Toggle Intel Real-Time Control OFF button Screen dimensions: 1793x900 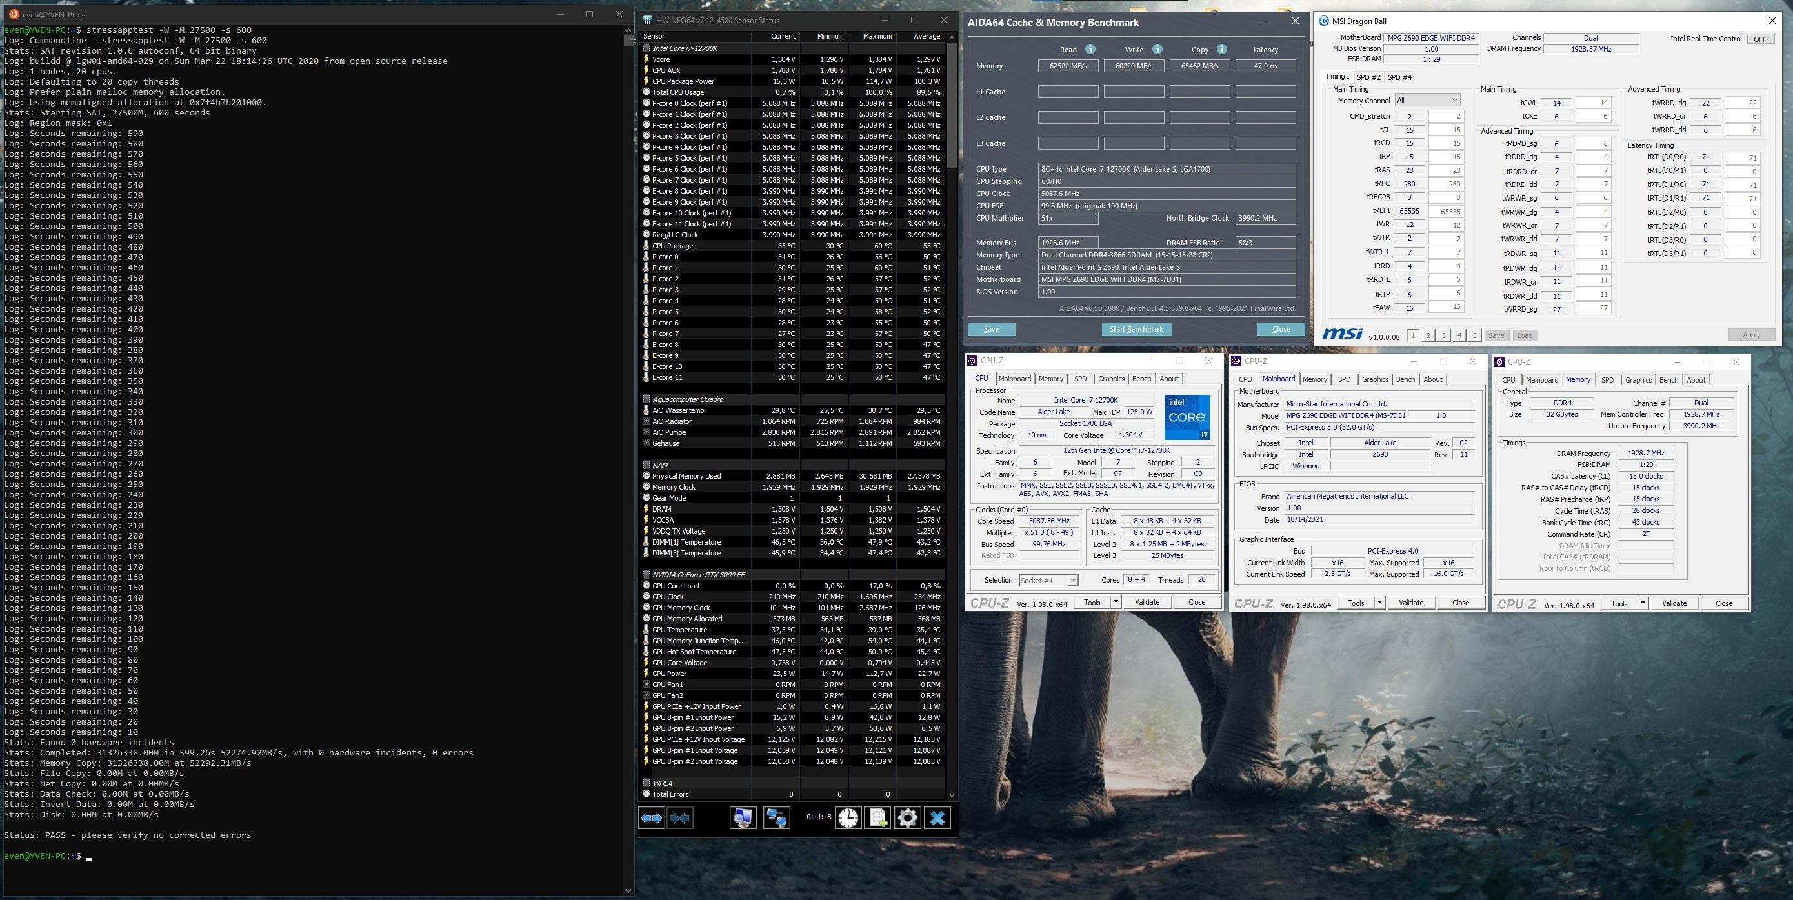point(1759,39)
